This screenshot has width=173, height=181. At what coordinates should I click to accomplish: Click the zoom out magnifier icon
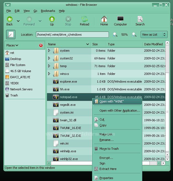point(115,35)
